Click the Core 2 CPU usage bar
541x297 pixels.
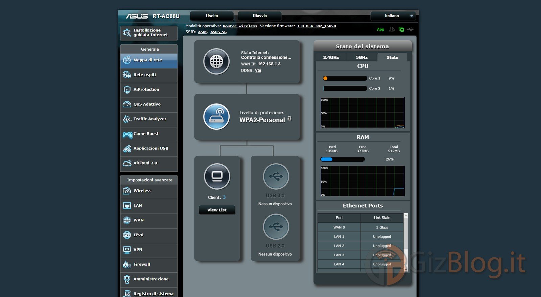click(345, 88)
